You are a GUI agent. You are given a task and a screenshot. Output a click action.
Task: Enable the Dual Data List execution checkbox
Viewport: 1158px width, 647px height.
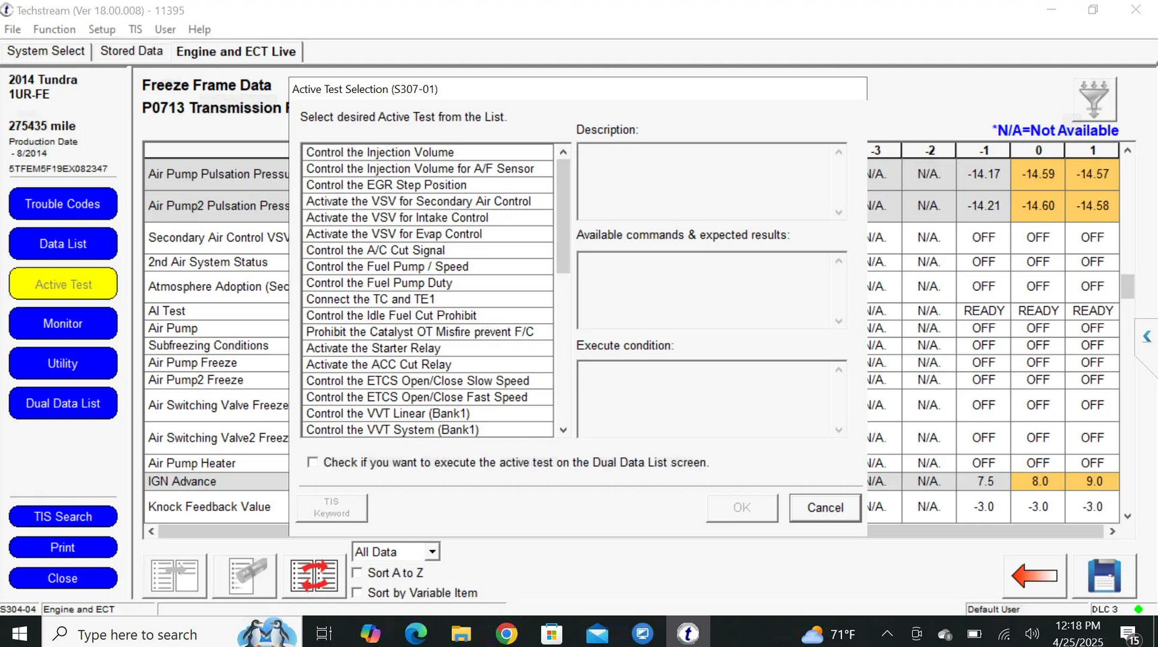point(313,462)
